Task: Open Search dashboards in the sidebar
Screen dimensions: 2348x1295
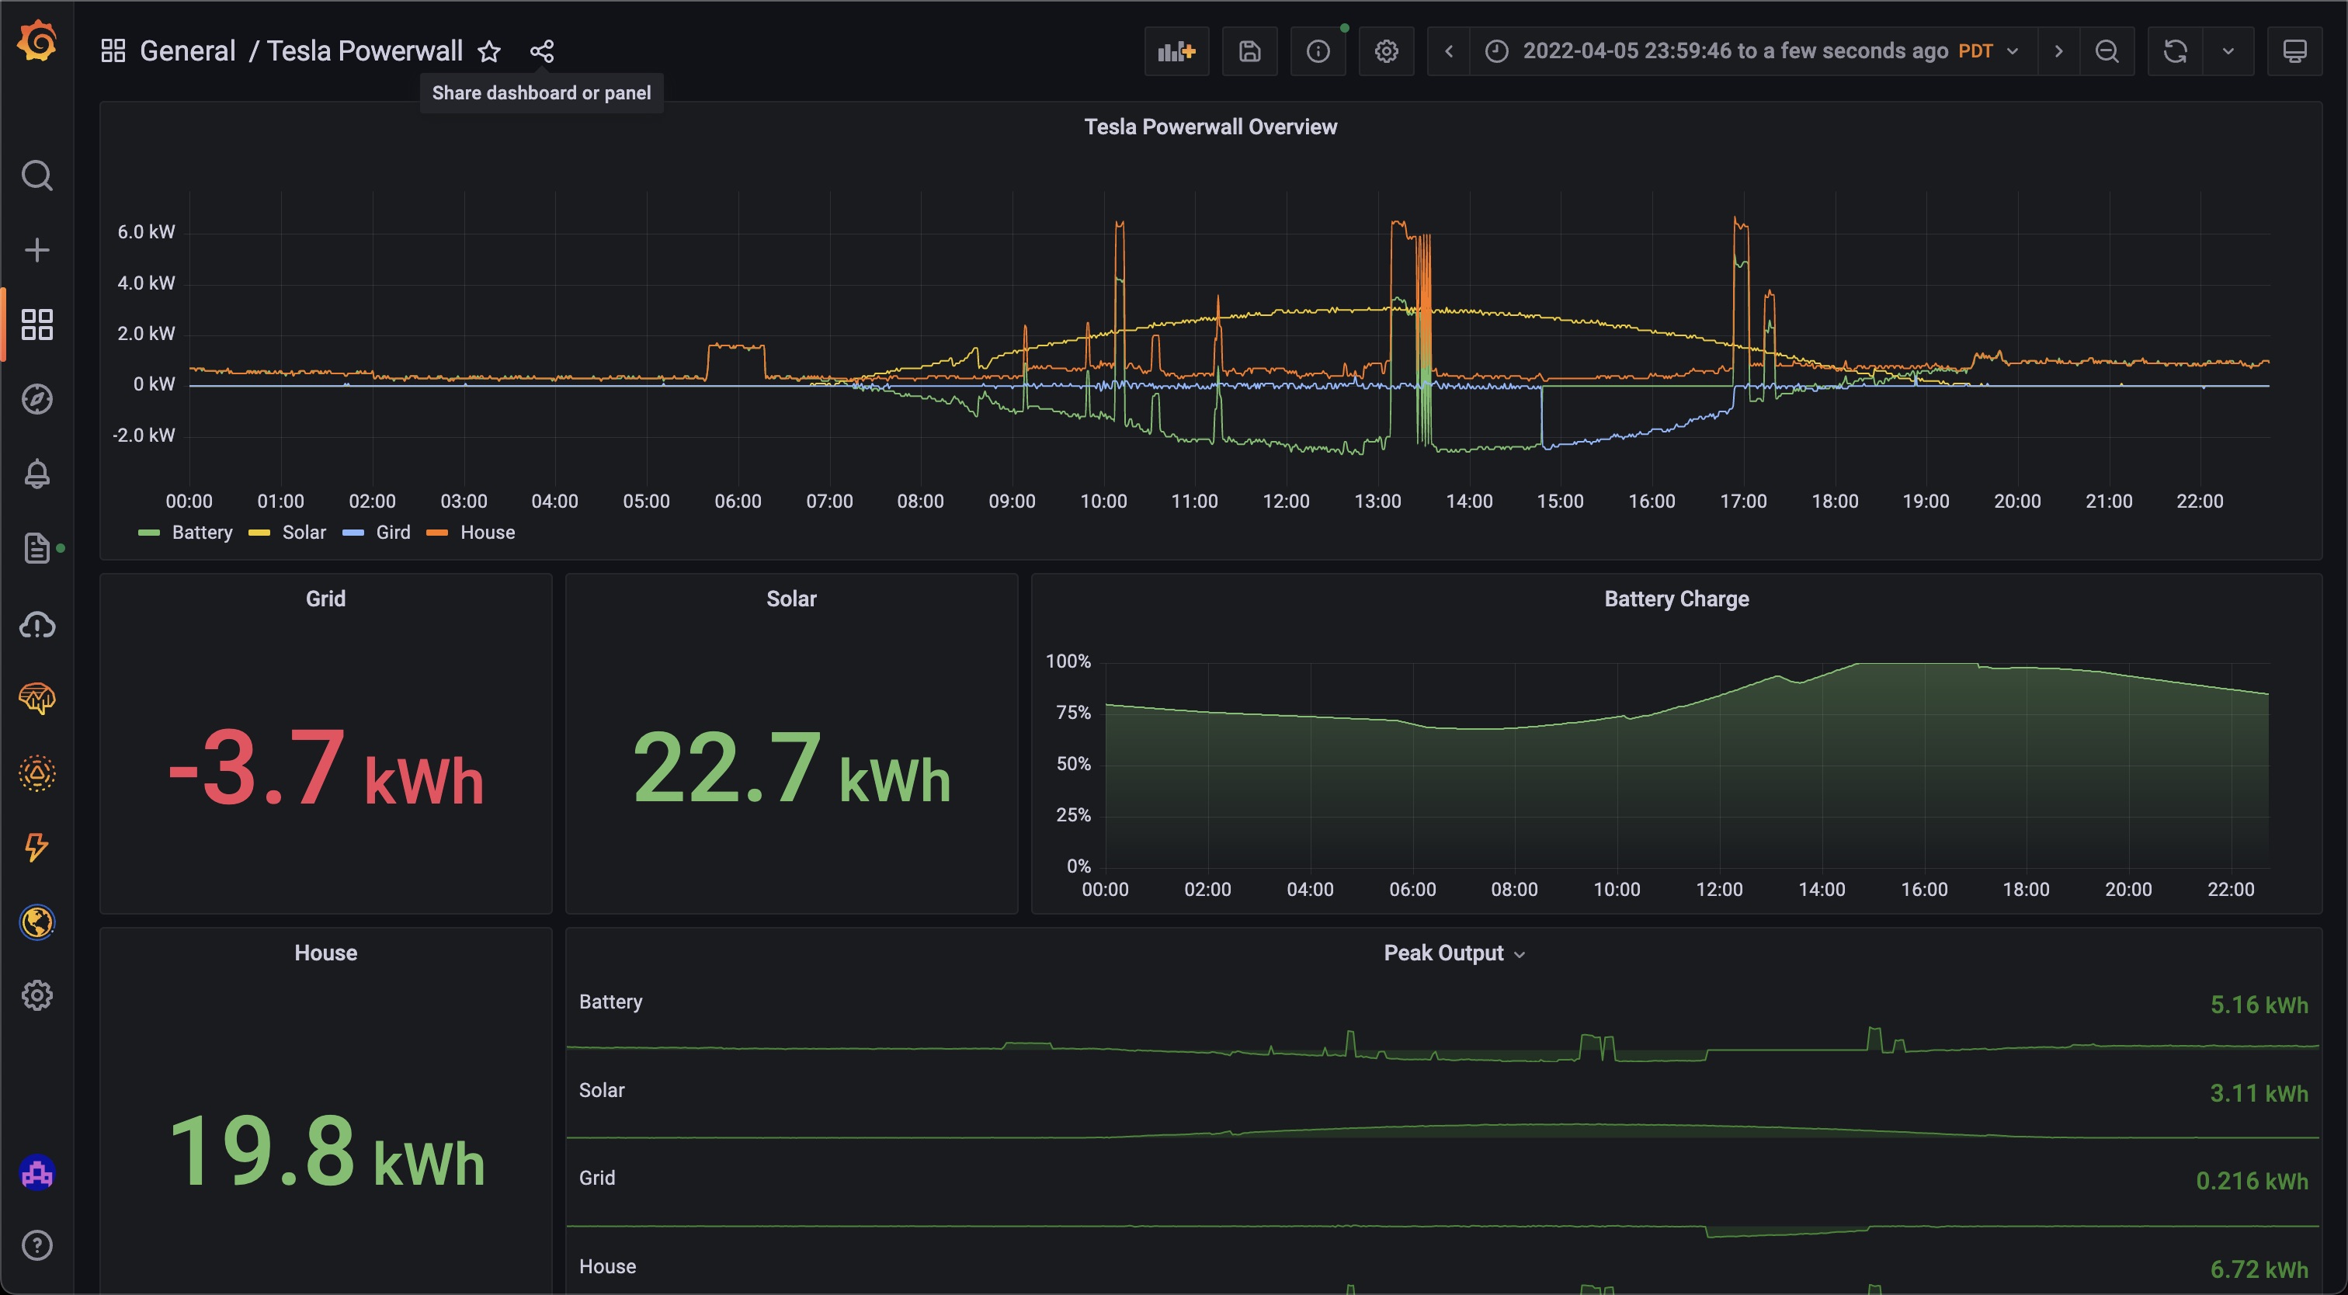Action: [x=36, y=175]
